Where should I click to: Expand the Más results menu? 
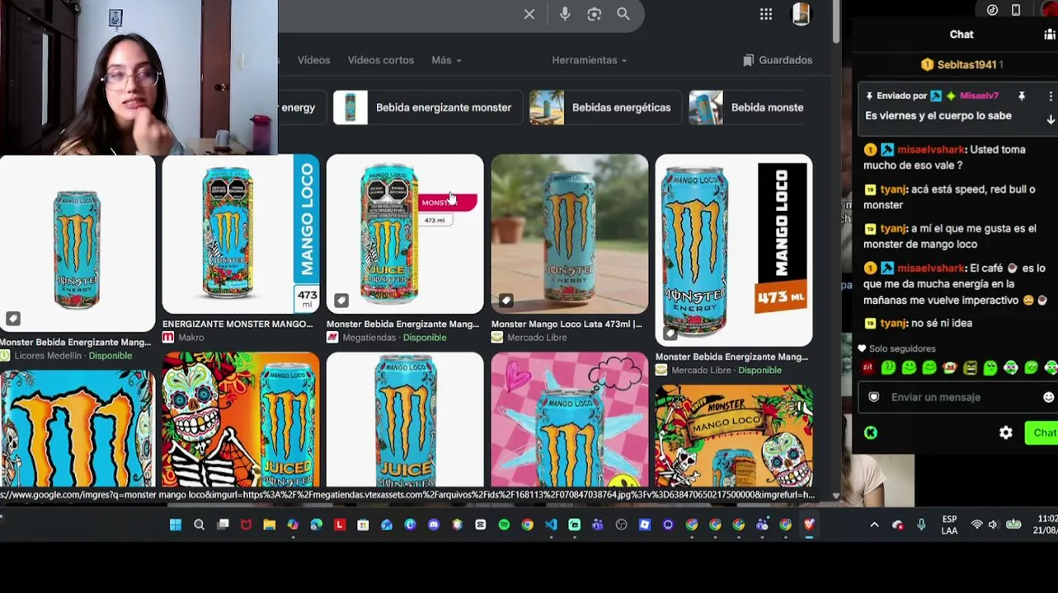pos(446,60)
